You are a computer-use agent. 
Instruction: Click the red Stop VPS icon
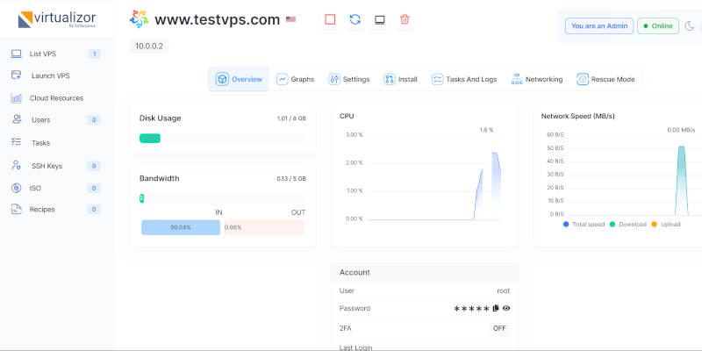[330, 18]
